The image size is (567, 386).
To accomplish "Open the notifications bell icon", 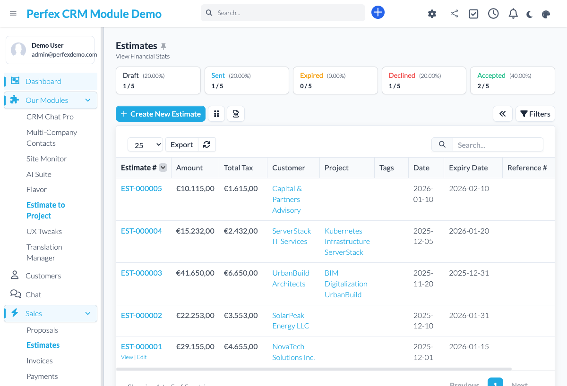I will (513, 13).
